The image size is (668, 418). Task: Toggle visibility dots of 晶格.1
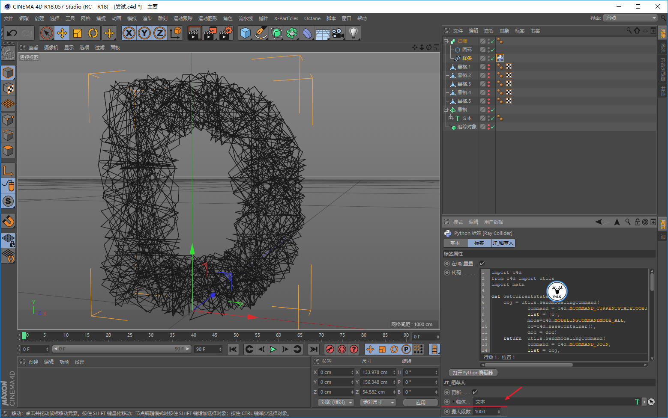[x=489, y=67]
